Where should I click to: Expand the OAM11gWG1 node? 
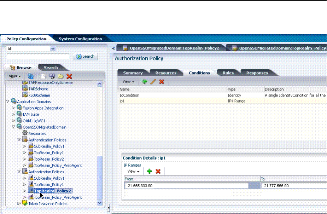coord(13,121)
